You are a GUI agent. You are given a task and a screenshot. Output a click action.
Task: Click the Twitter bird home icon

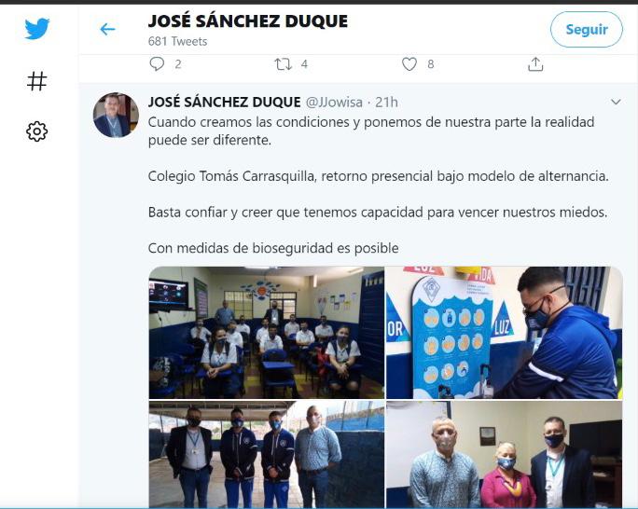point(37,29)
